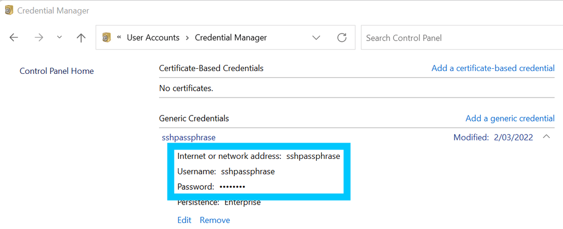The height and width of the screenshot is (229, 563).
Task: Select Credential Manager breadcrumb segment
Action: click(x=231, y=38)
